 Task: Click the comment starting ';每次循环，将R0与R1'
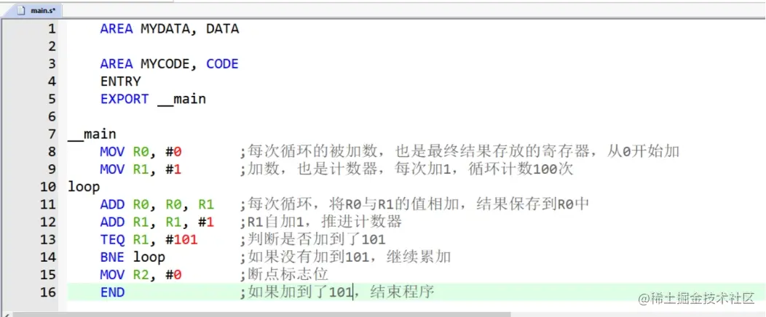(414, 204)
